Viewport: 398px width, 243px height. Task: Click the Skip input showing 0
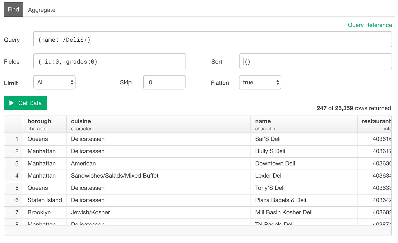point(164,82)
